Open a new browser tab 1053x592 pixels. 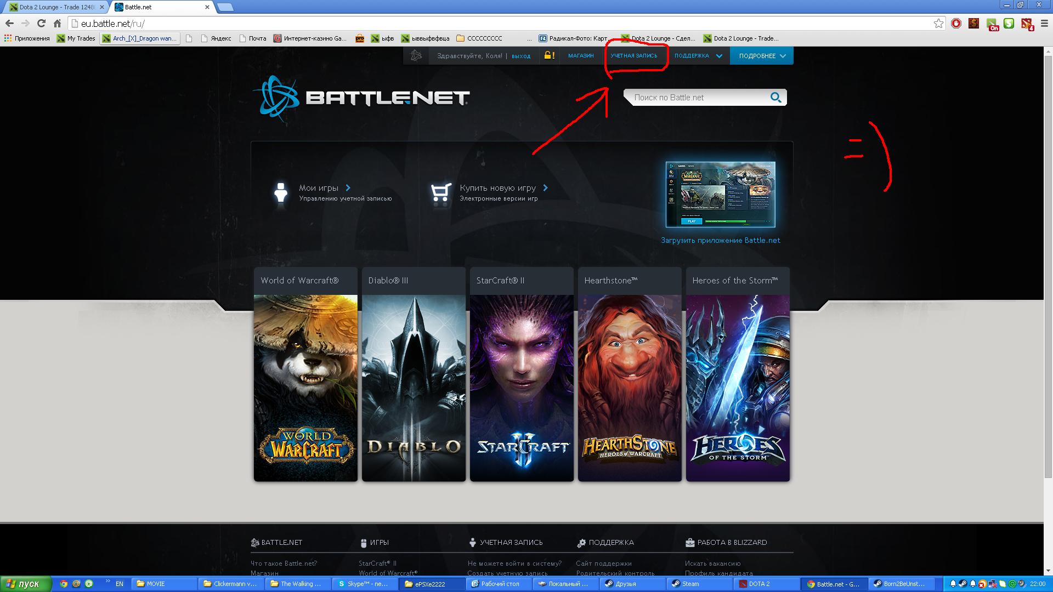[x=225, y=7]
